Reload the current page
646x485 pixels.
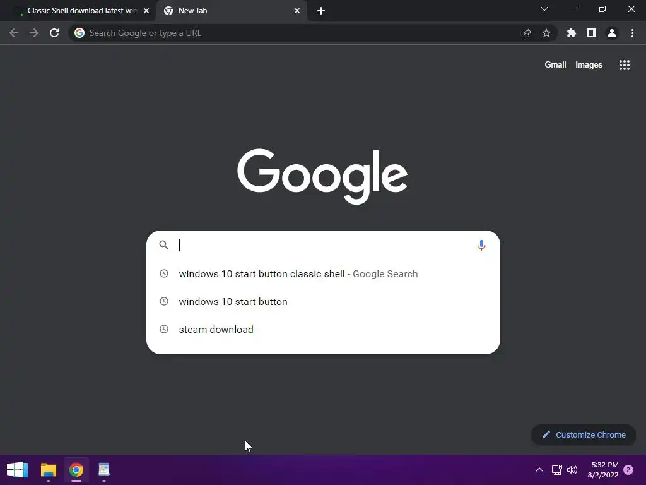(54, 33)
